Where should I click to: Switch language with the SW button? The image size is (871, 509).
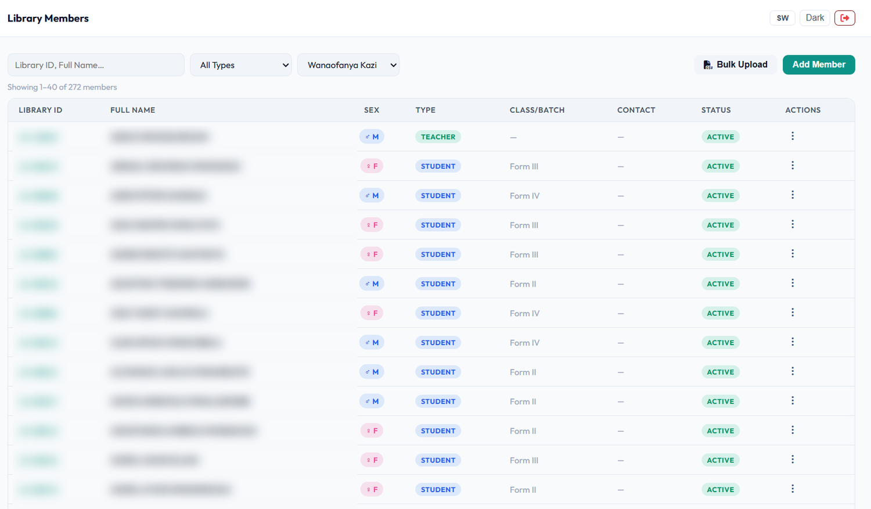click(782, 18)
